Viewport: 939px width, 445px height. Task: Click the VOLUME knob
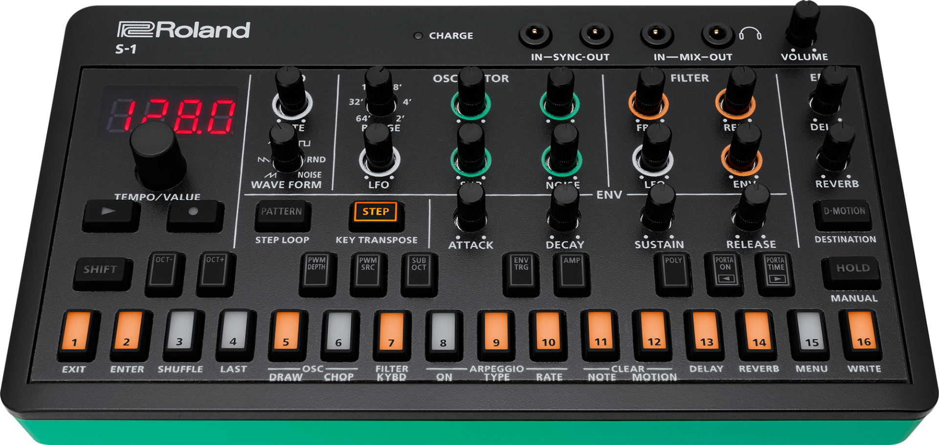click(x=803, y=23)
